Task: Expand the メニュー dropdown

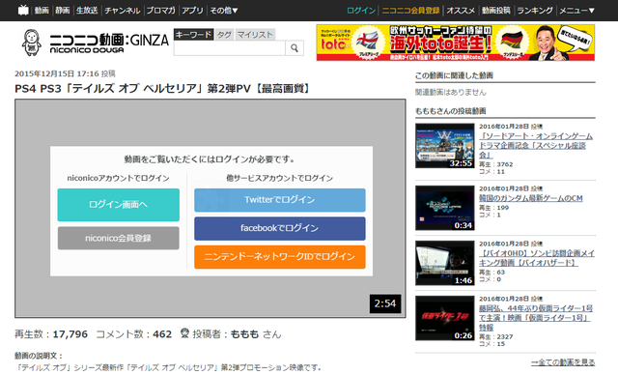Action: tap(577, 11)
